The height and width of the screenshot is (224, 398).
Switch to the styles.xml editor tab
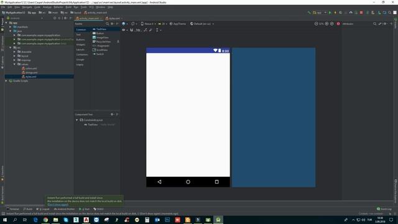(113, 18)
